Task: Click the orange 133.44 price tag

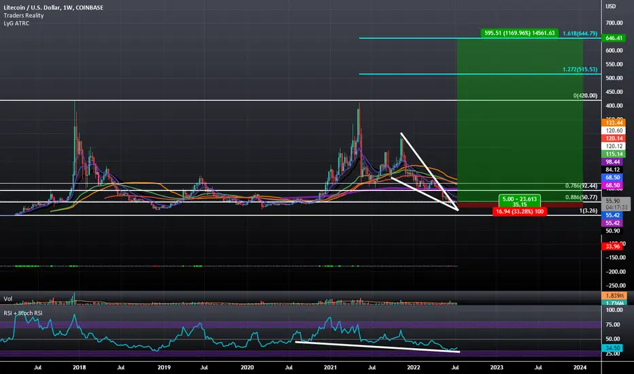Action: [x=614, y=123]
